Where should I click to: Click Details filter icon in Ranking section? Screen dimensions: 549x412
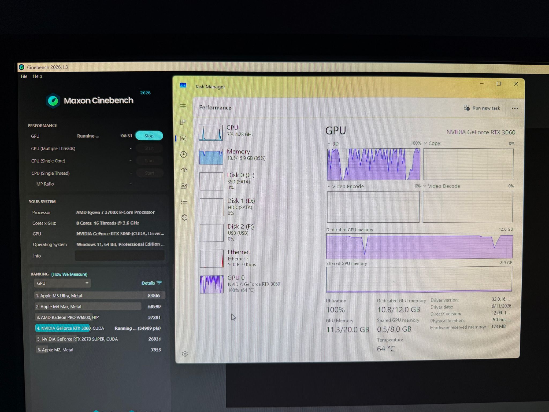(159, 283)
